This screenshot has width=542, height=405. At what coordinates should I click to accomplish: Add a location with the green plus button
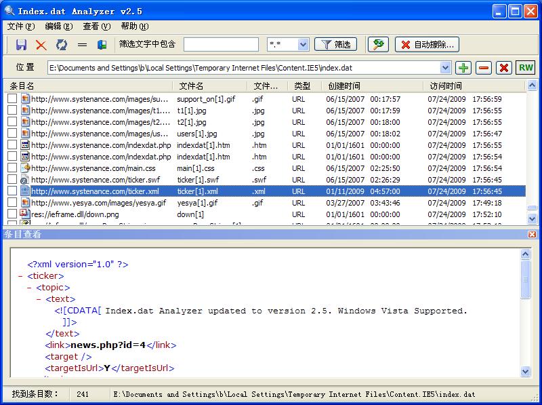point(463,68)
